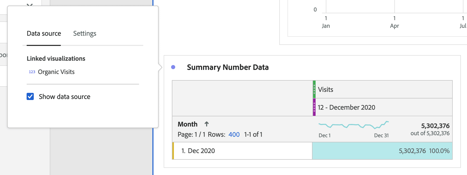Click the Summary Number Data title
The height and width of the screenshot is (175, 467).
[x=228, y=67]
